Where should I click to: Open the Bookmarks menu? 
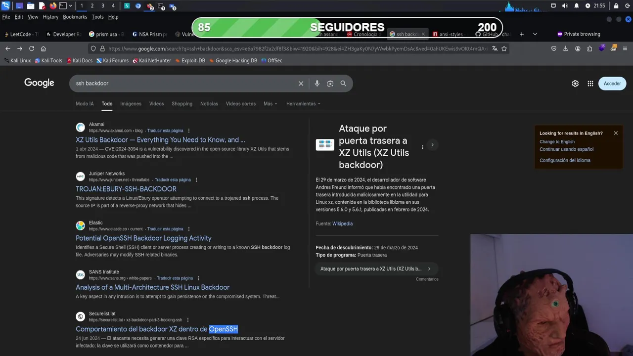pyautogui.click(x=75, y=17)
